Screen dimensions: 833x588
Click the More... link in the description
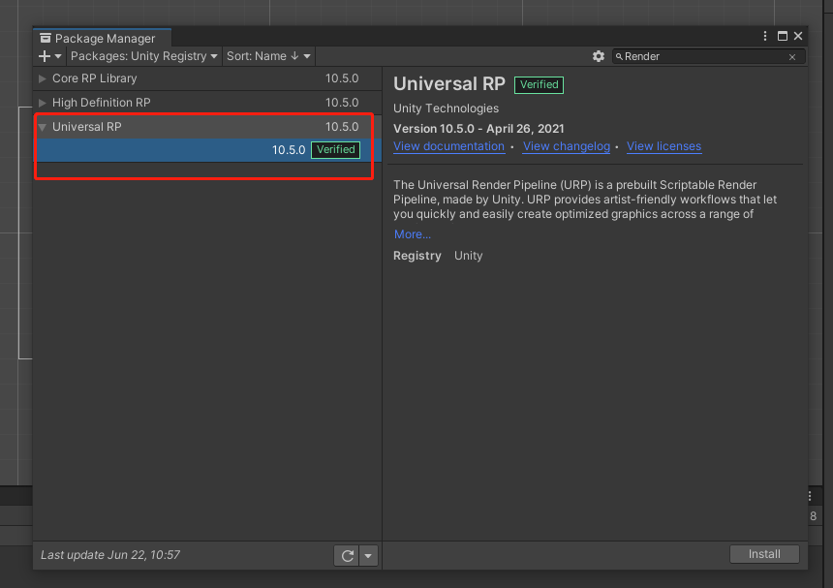coord(412,233)
